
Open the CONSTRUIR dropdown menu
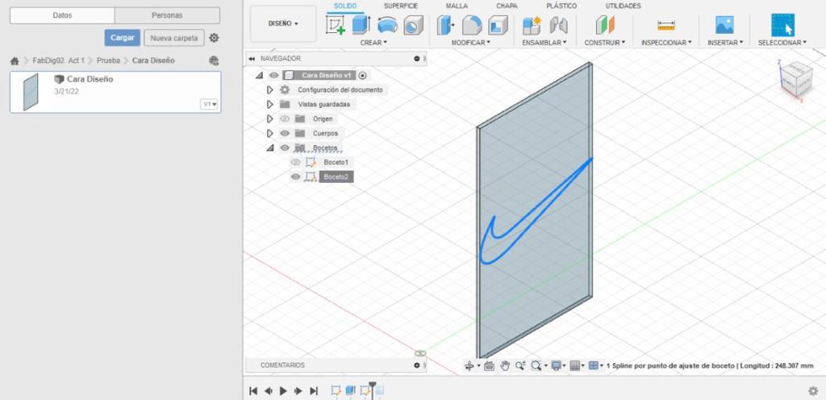605,43
